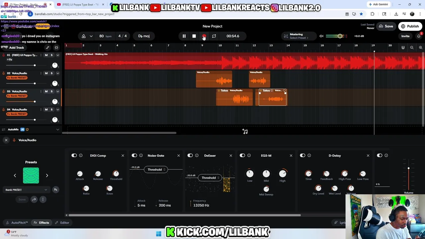Remove the DIGI Comp effect
Viewport: 425px width, 239px height.
point(123,155)
